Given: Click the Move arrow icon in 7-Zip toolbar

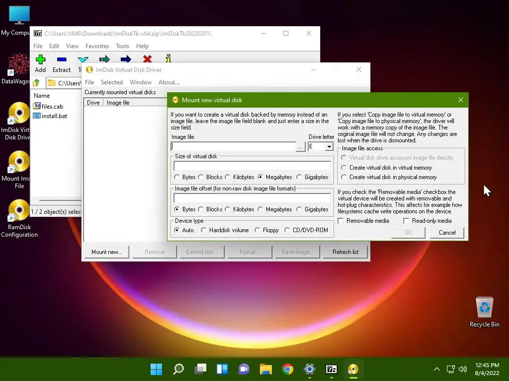Looking at the screenshot, I should coord(126,59).
